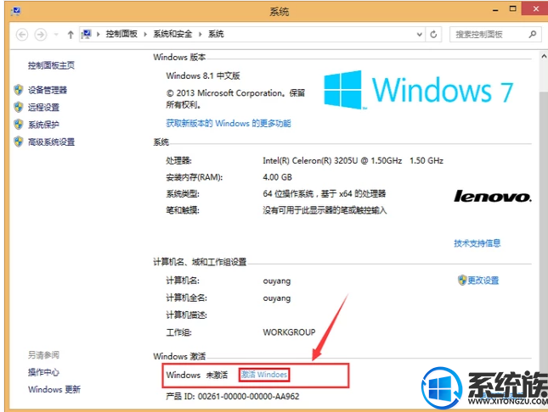
Task: Click the 激活 Windoes link
Action: click(x=264, y=375)
